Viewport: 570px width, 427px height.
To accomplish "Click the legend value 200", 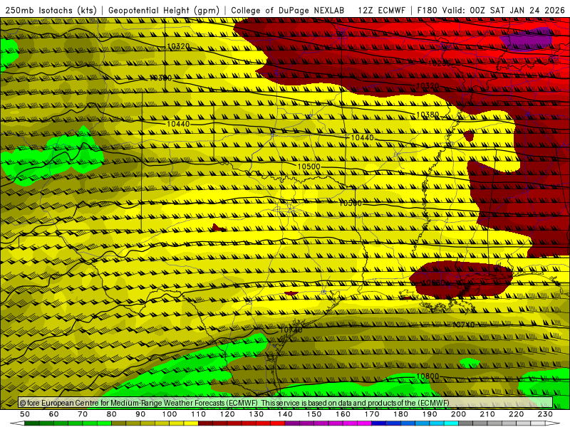I will [x=459, y=414].
